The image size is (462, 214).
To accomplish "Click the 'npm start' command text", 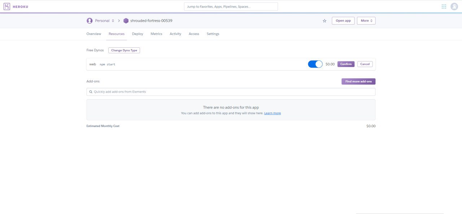I will pyautogui.click(x=108, y=64).
